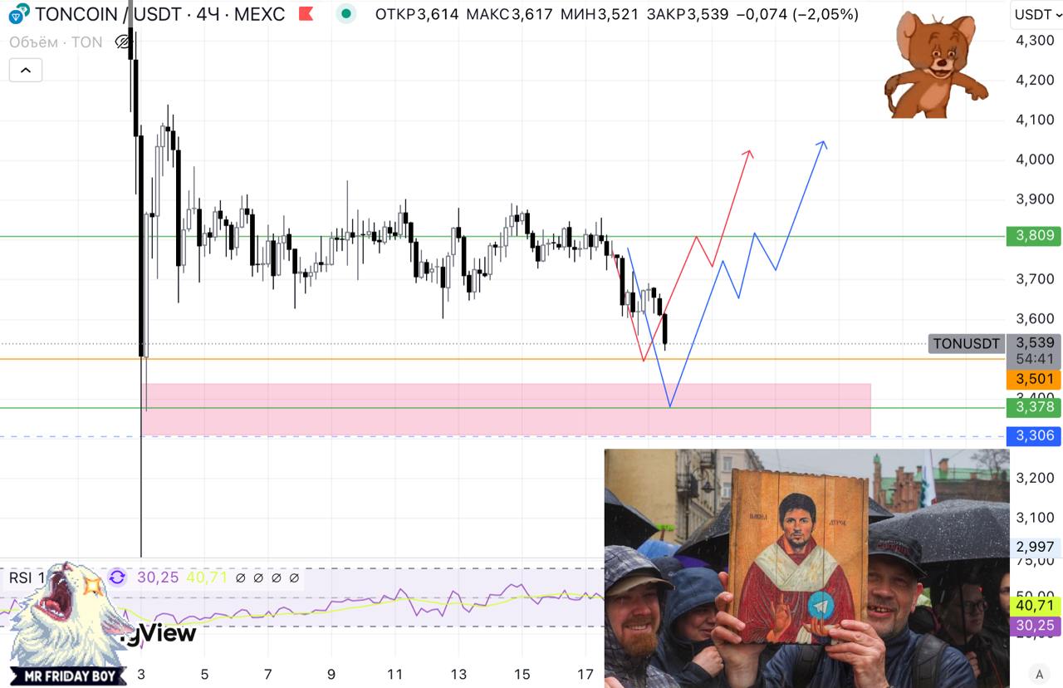Image resolution: width=1063 pixels, height=688 pixels.
Task: Click the МИН 3,521 low value
Action: click(x=600, y=14)
